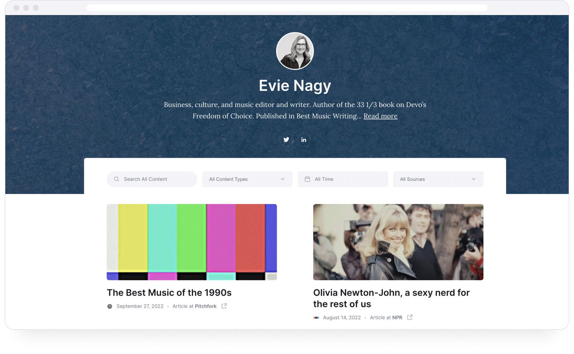
Task: Click the color bars article thumbnail
Action: pyautogui.click(x=191, y=242)
